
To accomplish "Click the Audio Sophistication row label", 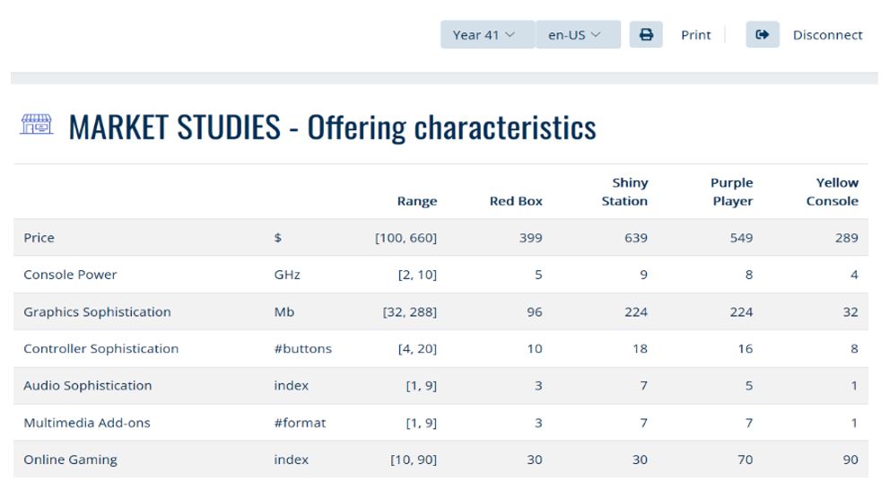I will (x=88, y=386).
